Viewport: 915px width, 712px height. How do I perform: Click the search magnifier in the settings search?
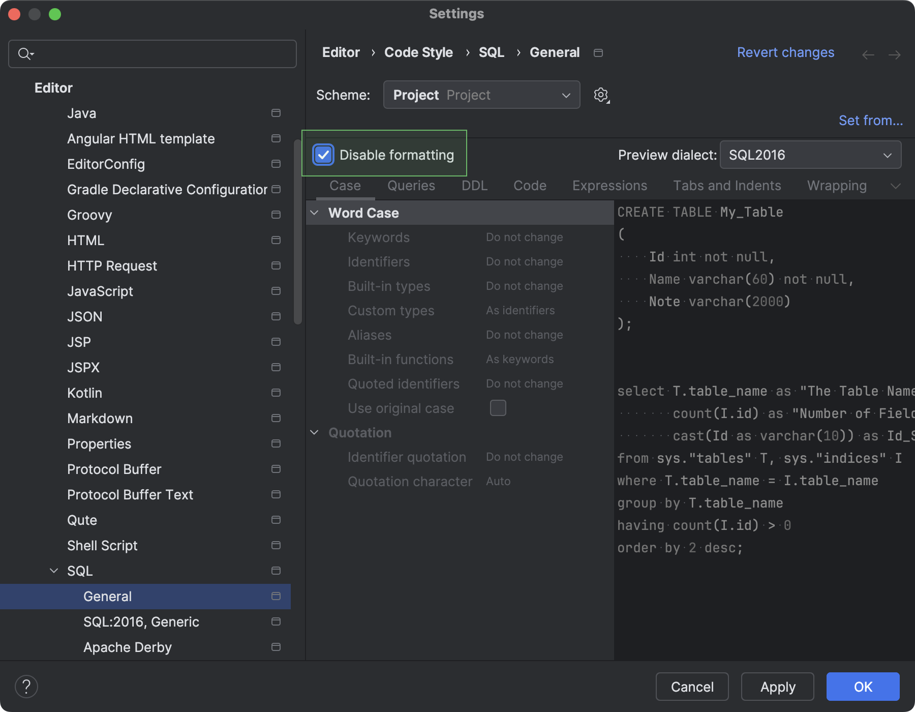[x=24, y=53]
